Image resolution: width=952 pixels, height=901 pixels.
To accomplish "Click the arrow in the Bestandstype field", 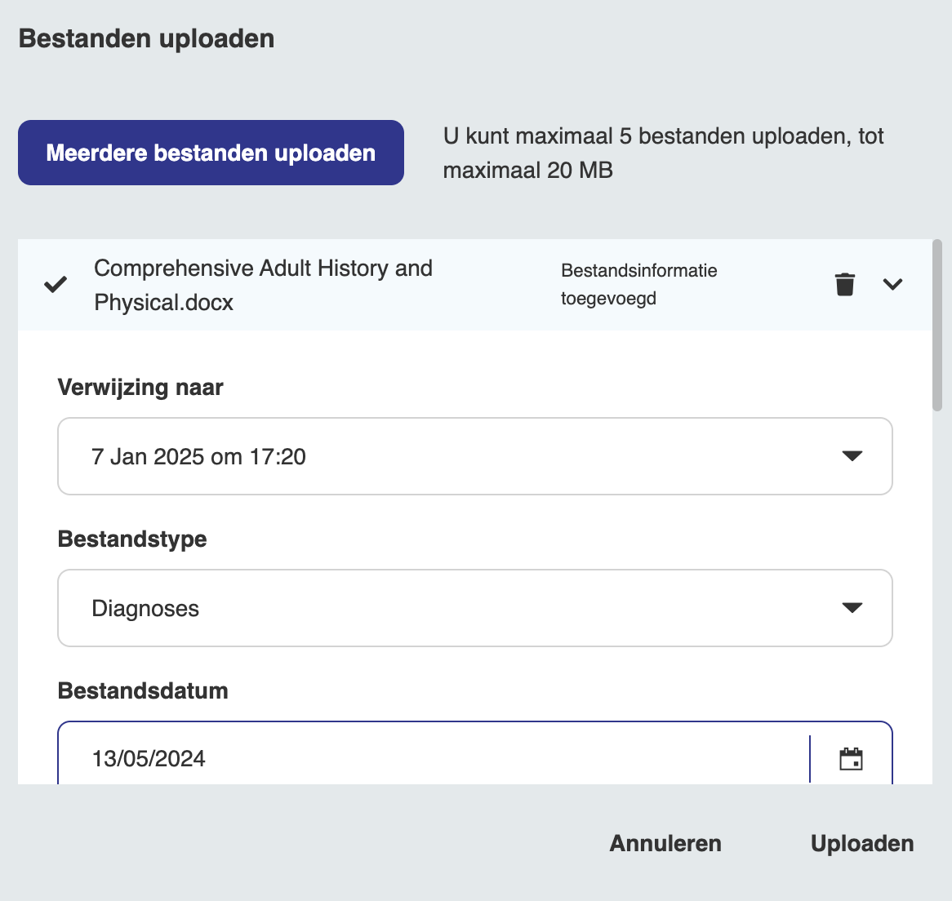I will tap(852, 608).
